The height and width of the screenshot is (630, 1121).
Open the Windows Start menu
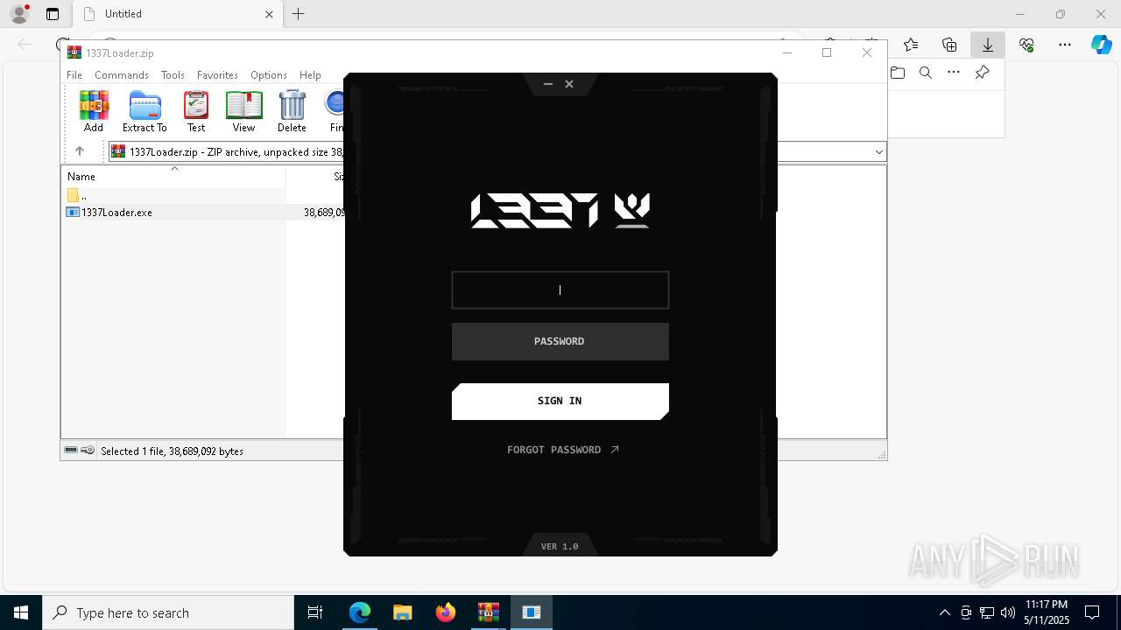coord(21,612)
